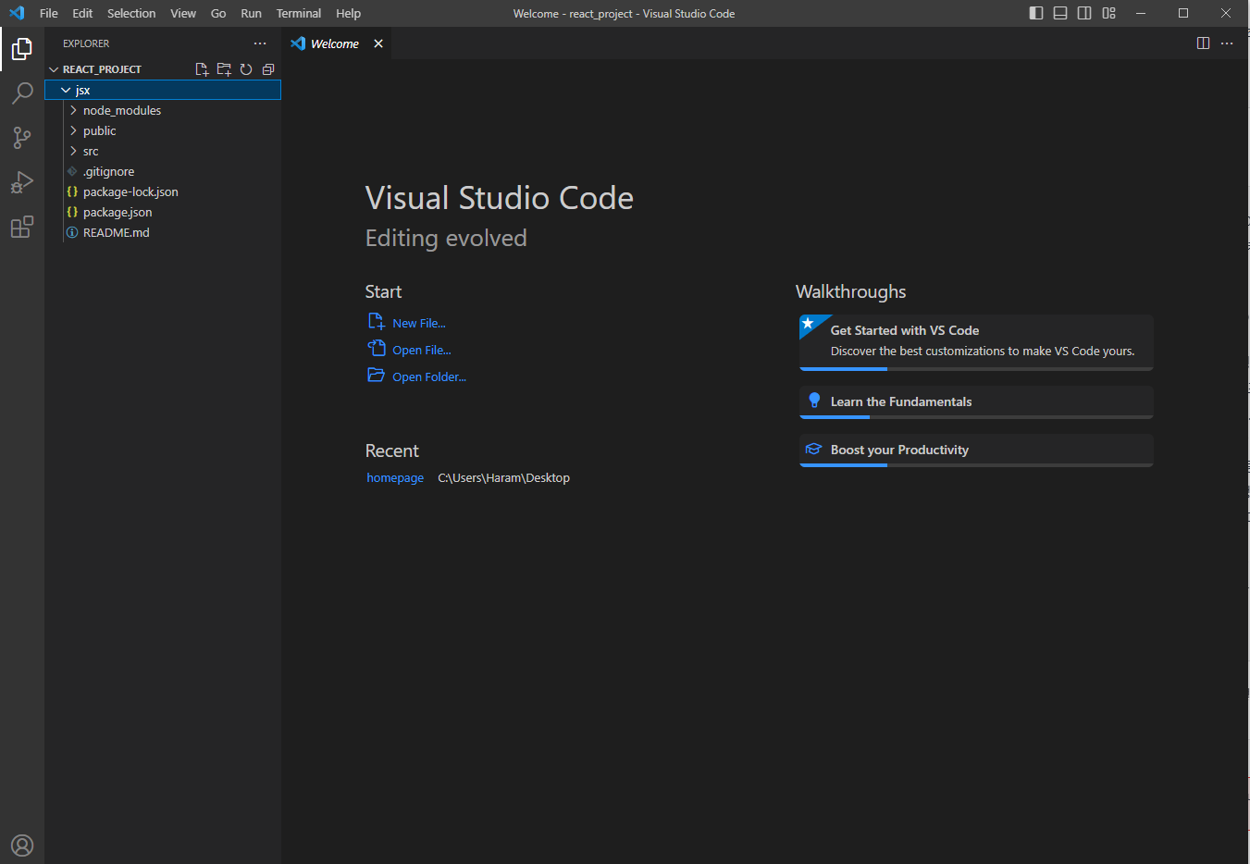Click the New File... link

419,323
